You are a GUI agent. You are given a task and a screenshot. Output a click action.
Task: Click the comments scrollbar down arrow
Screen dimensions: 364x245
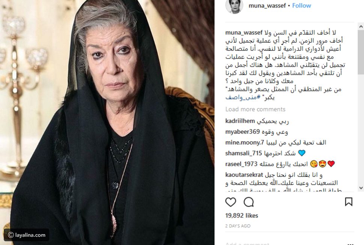361,188
